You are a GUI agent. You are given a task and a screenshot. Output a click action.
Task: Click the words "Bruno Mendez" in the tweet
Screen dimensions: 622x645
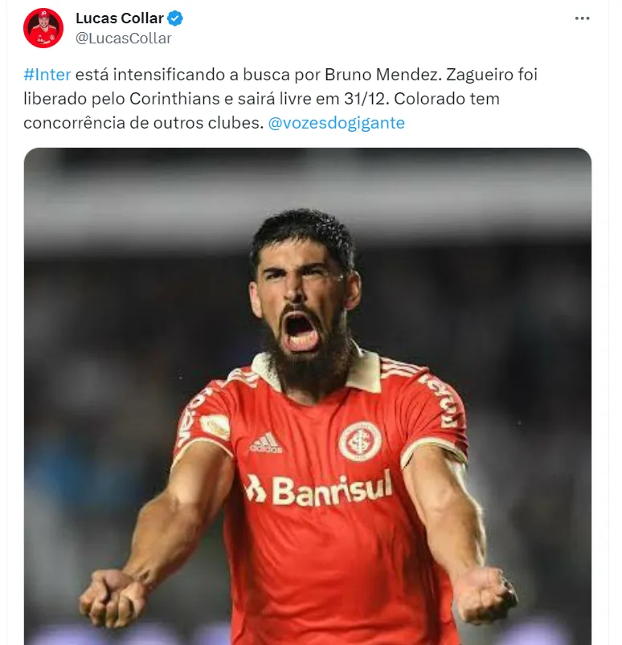[x=383, y=75]
